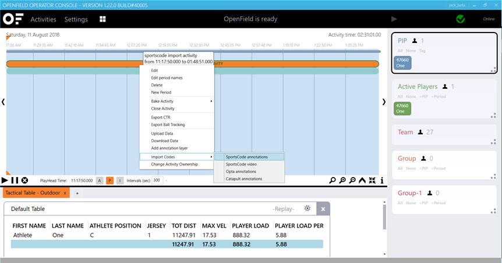The height and width of the screenshot is (263, 502).
Task: Click the Team panel dots handle
Action: 493,142
